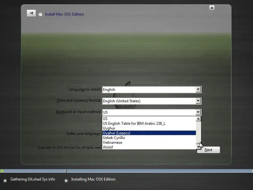253x190 pixels.
Task: Choose US English Table for IBM Arabic 238_L
Action: 149,123
